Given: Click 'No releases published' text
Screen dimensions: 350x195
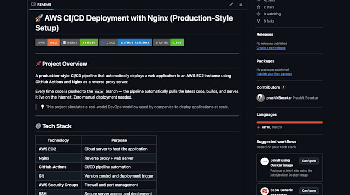Looking at the screenshot, I should point(272,43).
